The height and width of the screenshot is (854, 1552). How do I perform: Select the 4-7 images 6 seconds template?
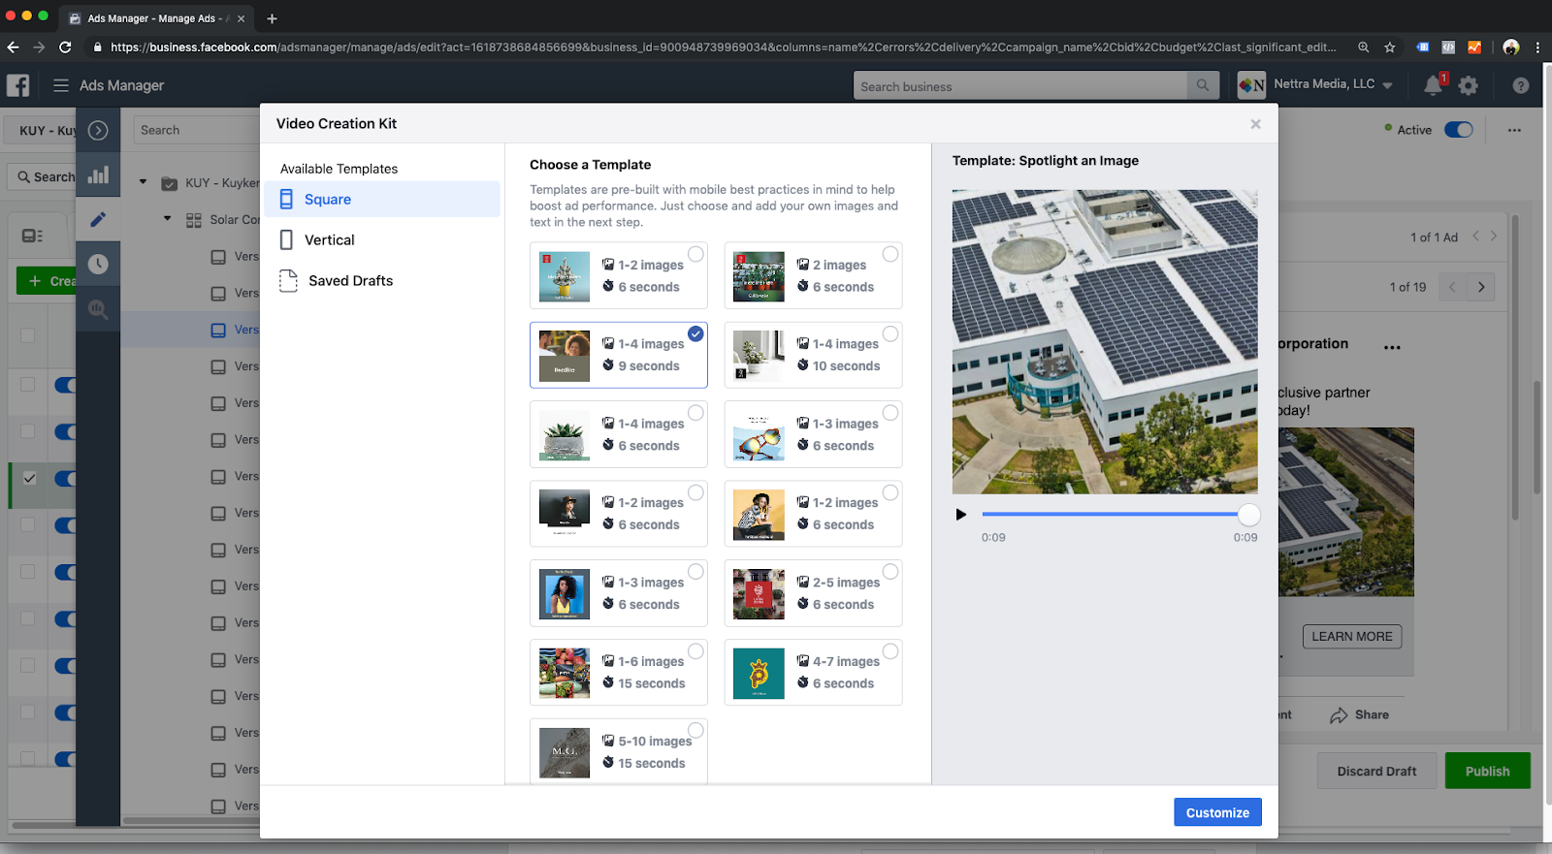point(813,673)
